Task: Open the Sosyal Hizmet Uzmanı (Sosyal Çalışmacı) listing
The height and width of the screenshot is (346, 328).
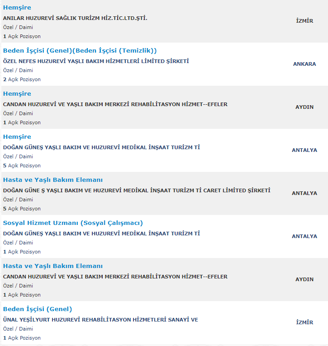Action: tap(73, 223)
